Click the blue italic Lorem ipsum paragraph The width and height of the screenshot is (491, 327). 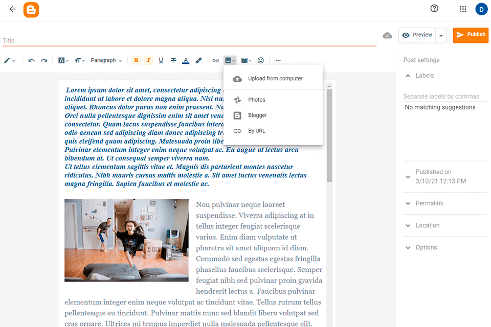(185, 137)
